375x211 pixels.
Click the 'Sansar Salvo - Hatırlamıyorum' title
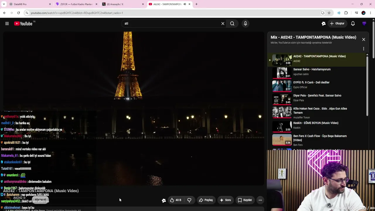(312, 69)
